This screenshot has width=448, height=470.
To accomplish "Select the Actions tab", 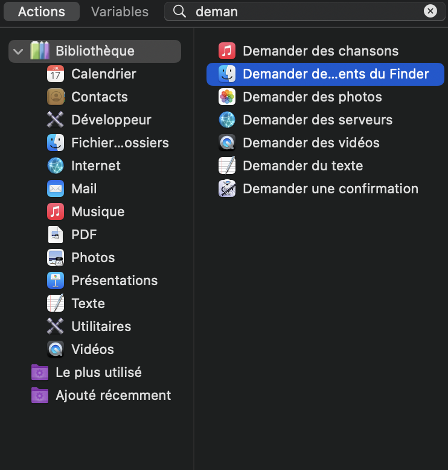I will [x=42, y=11].
